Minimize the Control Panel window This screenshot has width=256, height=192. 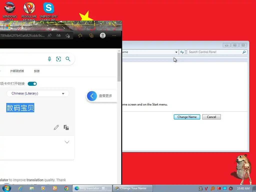point(226,45)
